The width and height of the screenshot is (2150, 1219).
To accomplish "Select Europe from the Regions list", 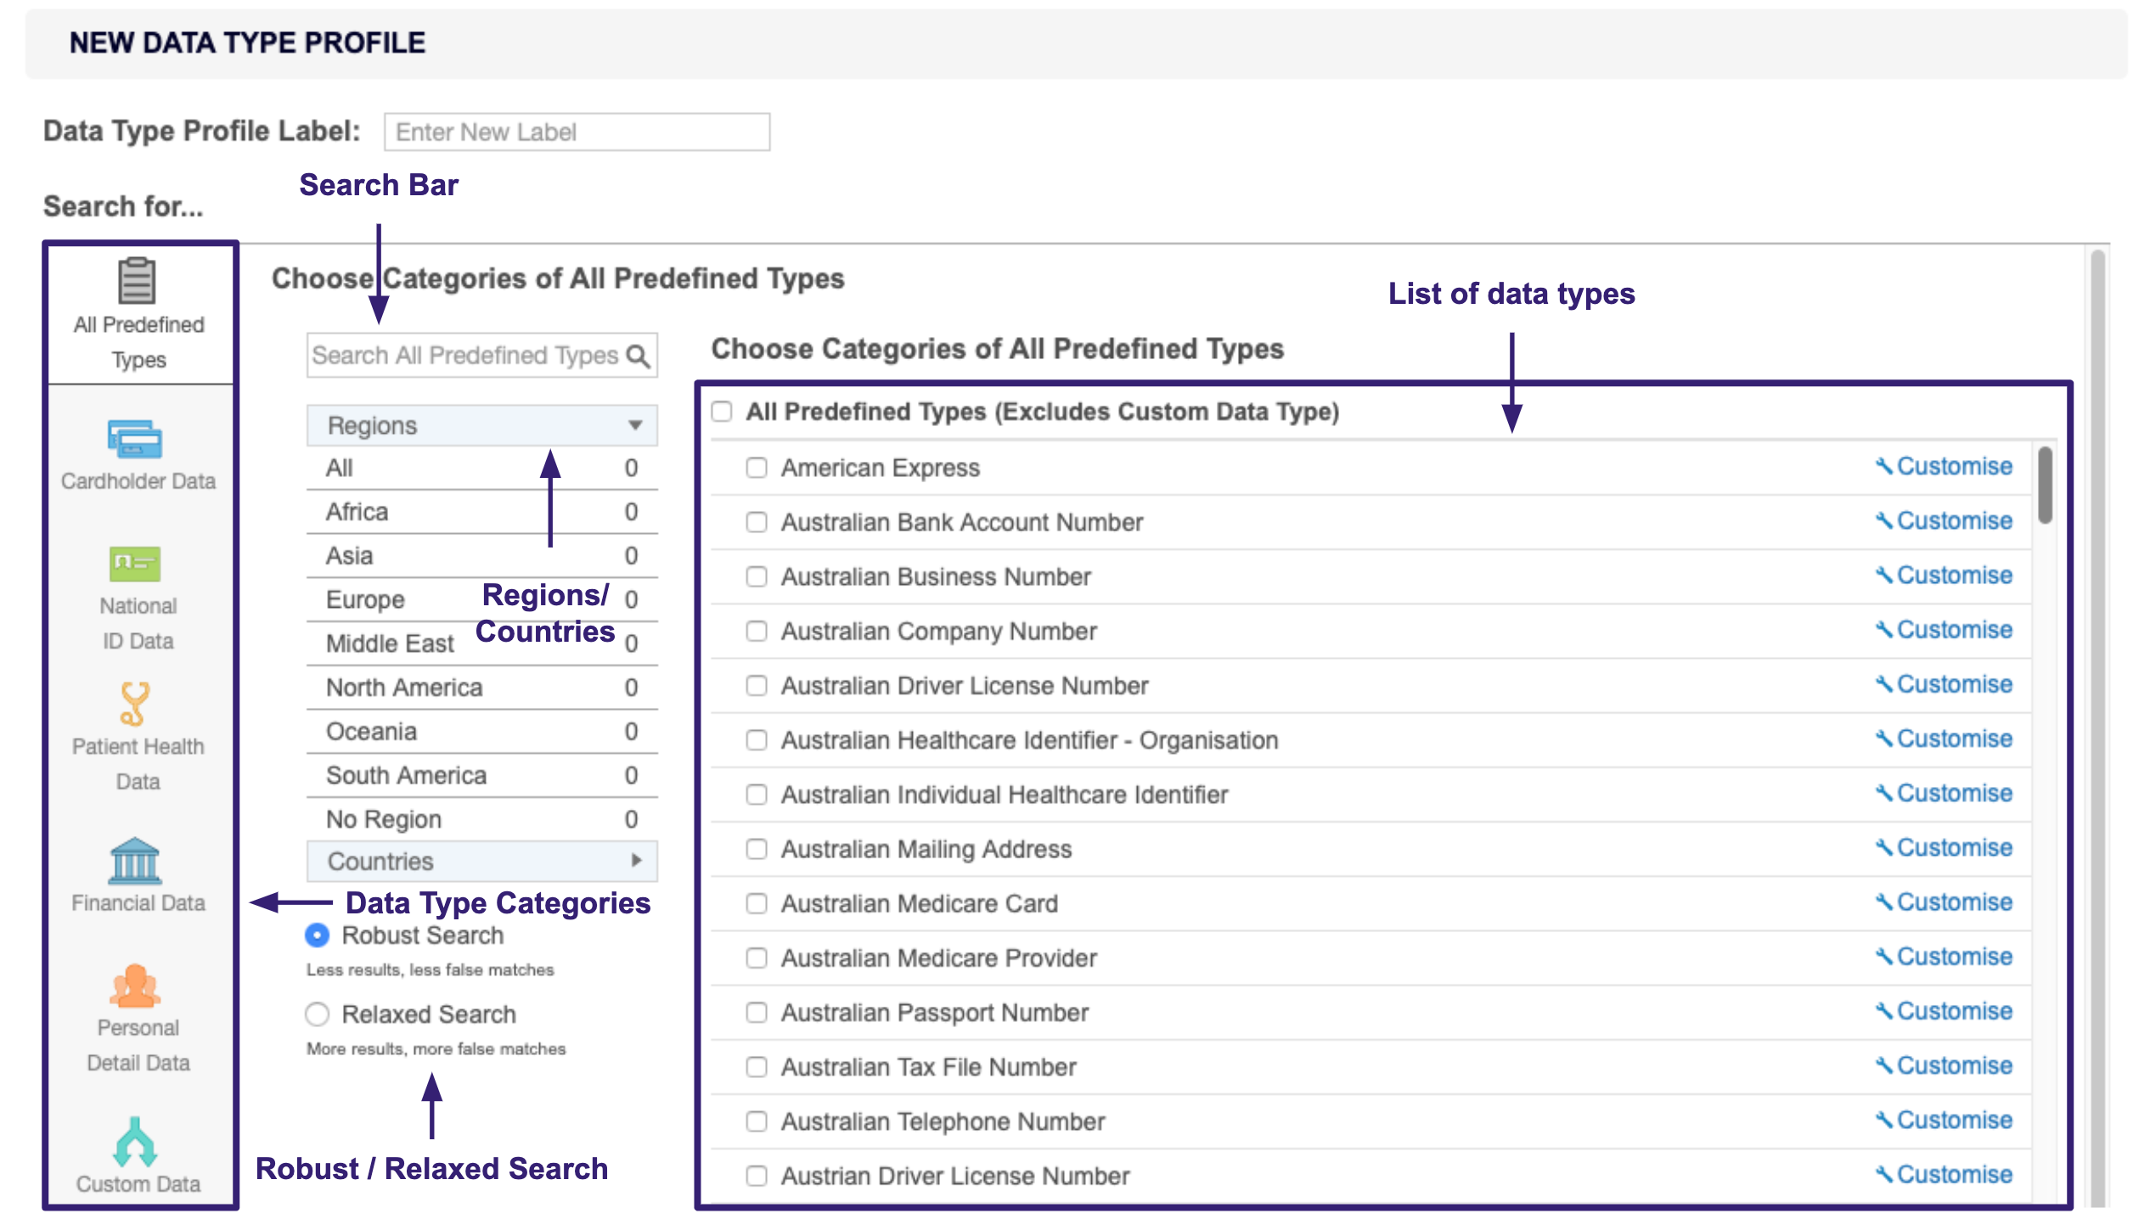I will [364, 599].
